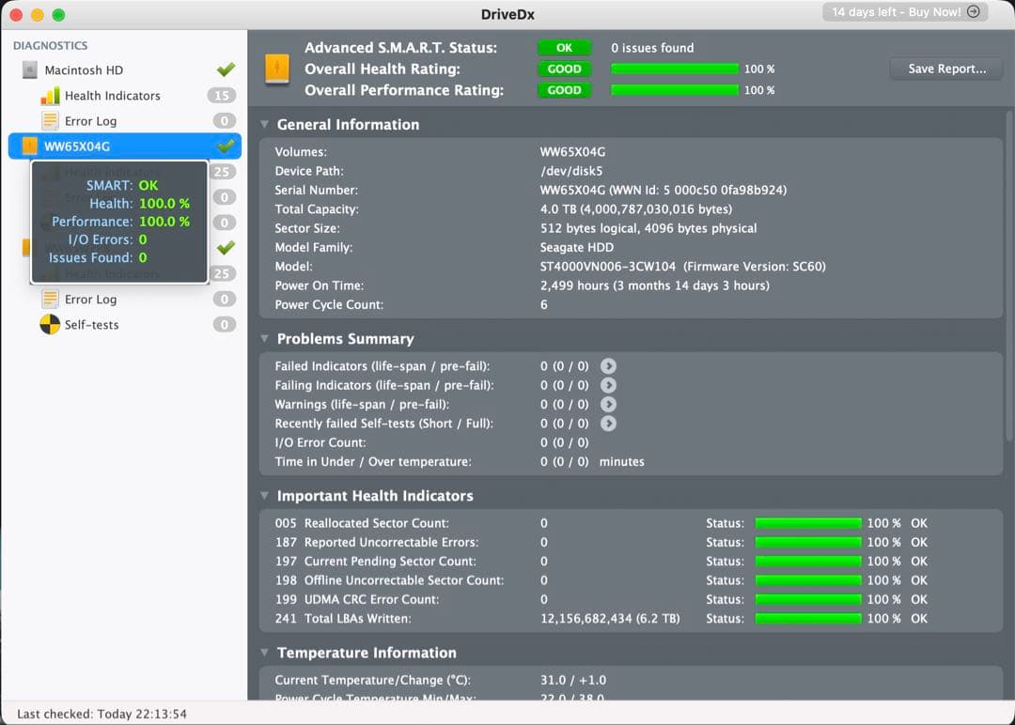Viewport: 1015px width, 725px height.
Task: Click the Self-tests crash-test icon
Action: coord(50,325)
